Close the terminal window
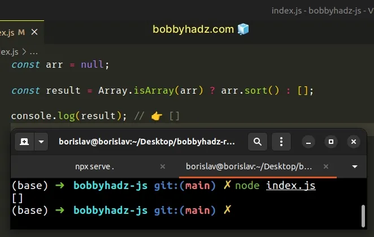The image size is (374, 237). pyautogui.click(x=354, y=142)
